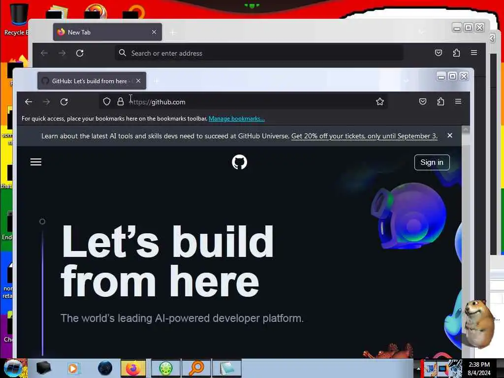Open the green lime taskbar application
Viewport: 504px width, 378px height.
coord(166,368)
